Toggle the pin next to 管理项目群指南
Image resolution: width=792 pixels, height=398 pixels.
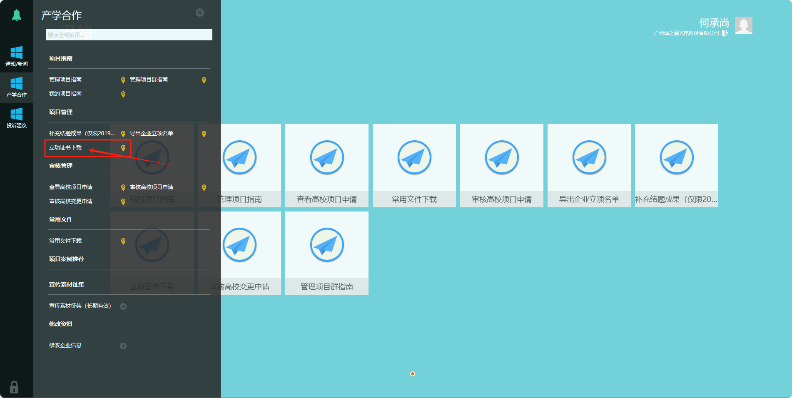(204, 80)
